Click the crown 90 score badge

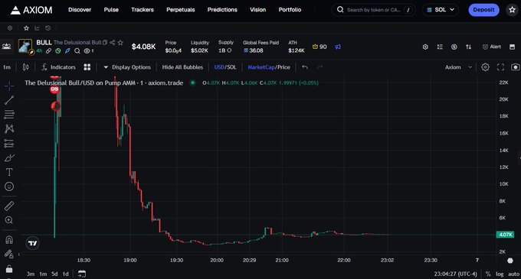319,47
